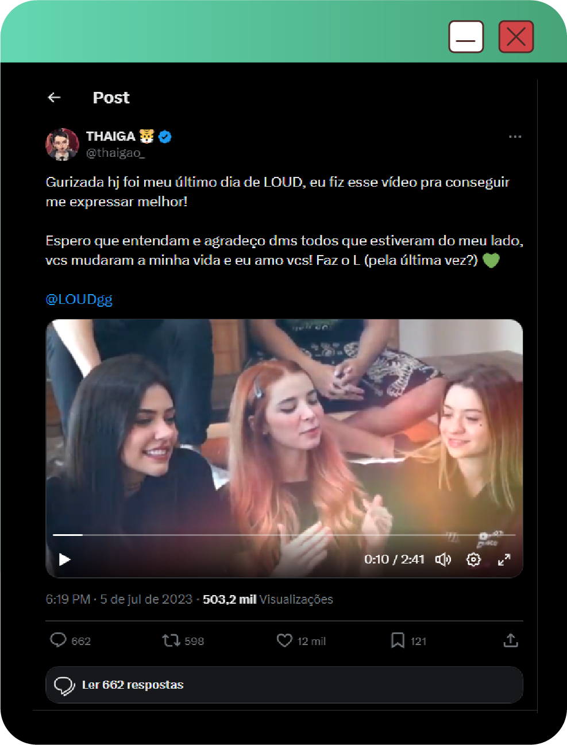Expand the video to fullscreen
Image resolution: width=567 pixels, height=745 pixels.
[504, 559]
